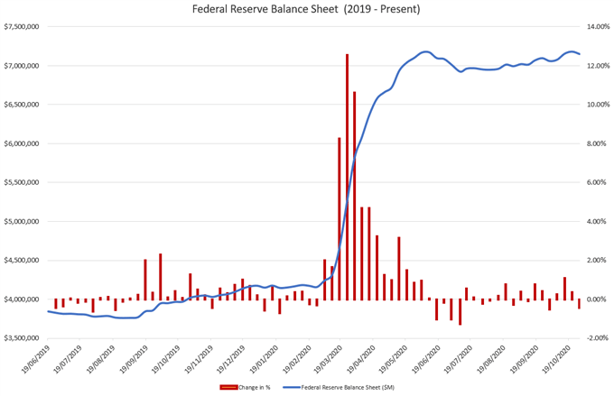Click the $5,500,000 left axis label
614x396 pixels.
21,182
